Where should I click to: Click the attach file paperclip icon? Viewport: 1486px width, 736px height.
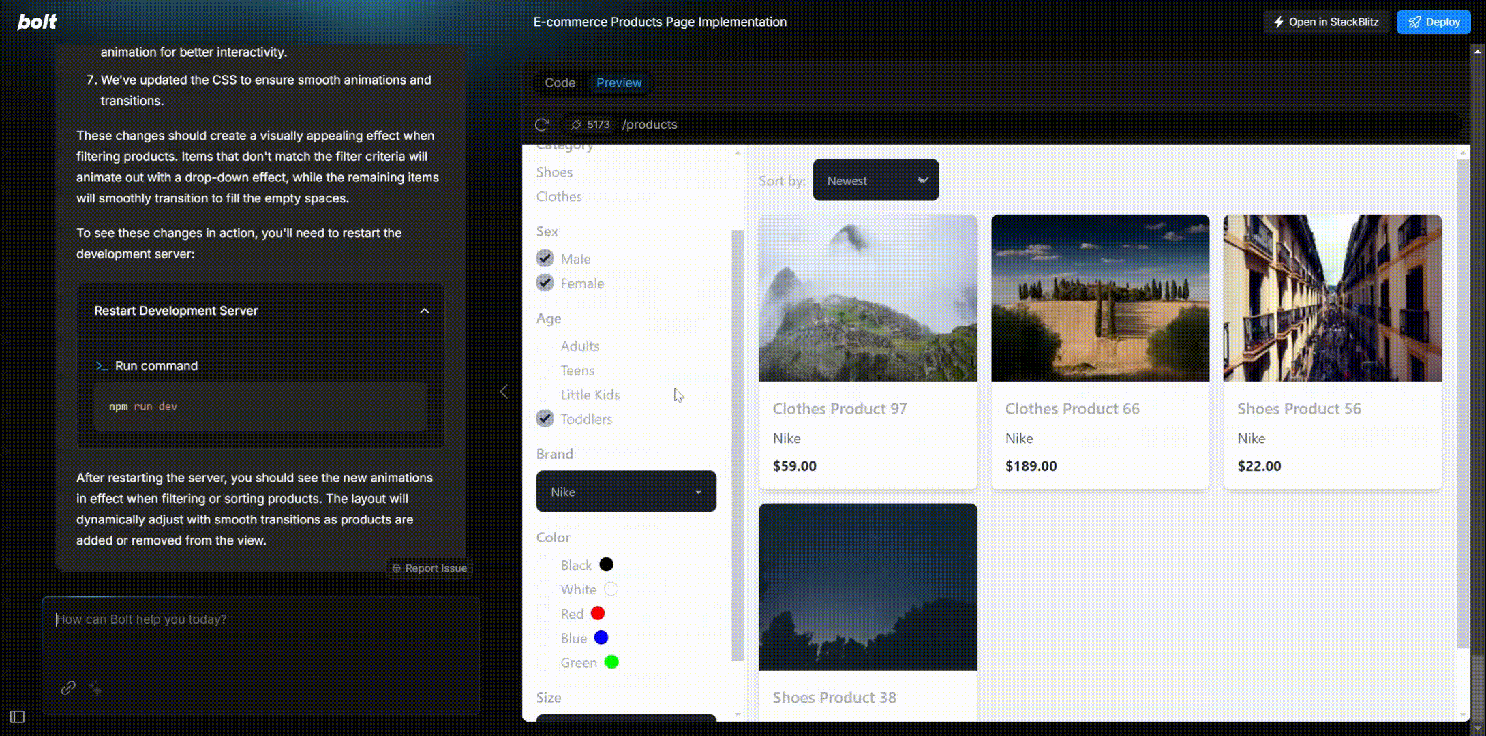pos(68,688)
